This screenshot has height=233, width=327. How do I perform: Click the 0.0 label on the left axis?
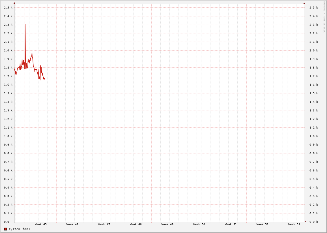(7, 222)
